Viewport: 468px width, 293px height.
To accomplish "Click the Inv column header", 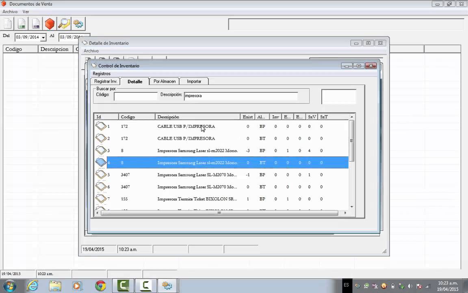I will (275, 117).
